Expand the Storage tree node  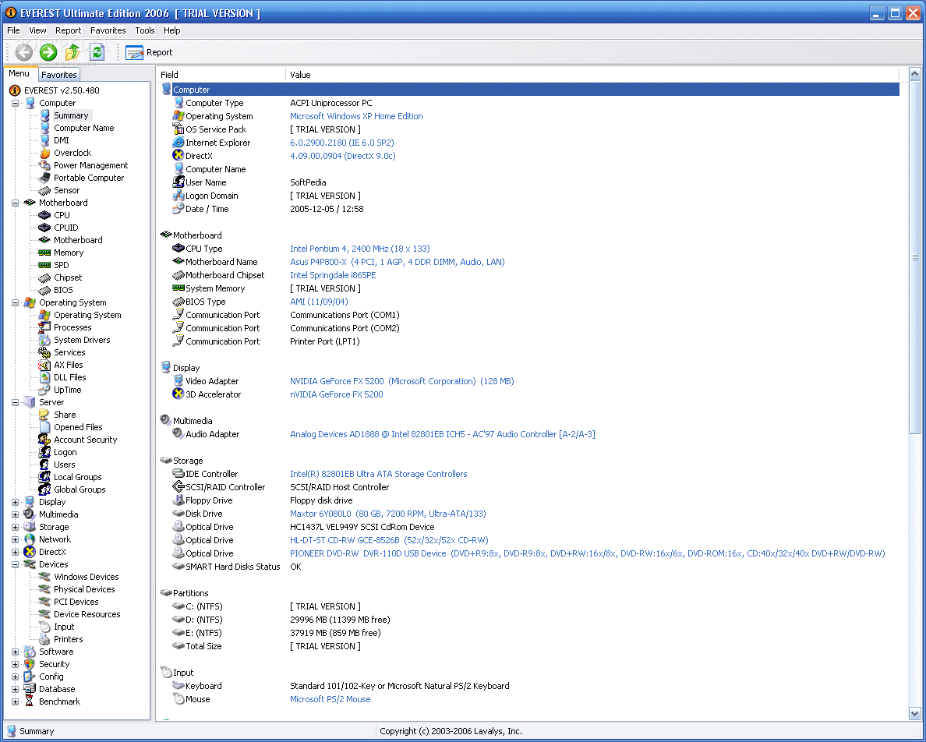(x=16, y=527)
